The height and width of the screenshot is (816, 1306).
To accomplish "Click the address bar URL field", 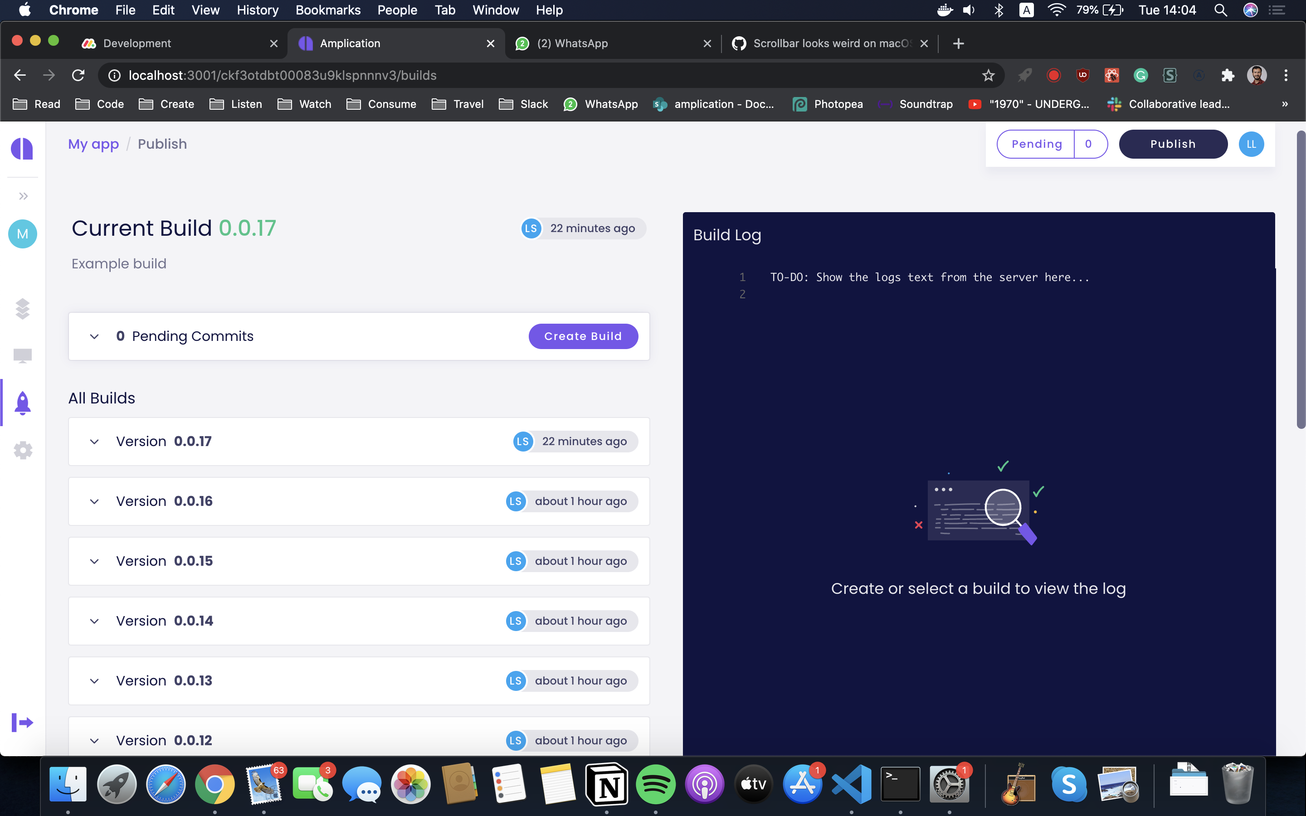I will click(551, 75).
